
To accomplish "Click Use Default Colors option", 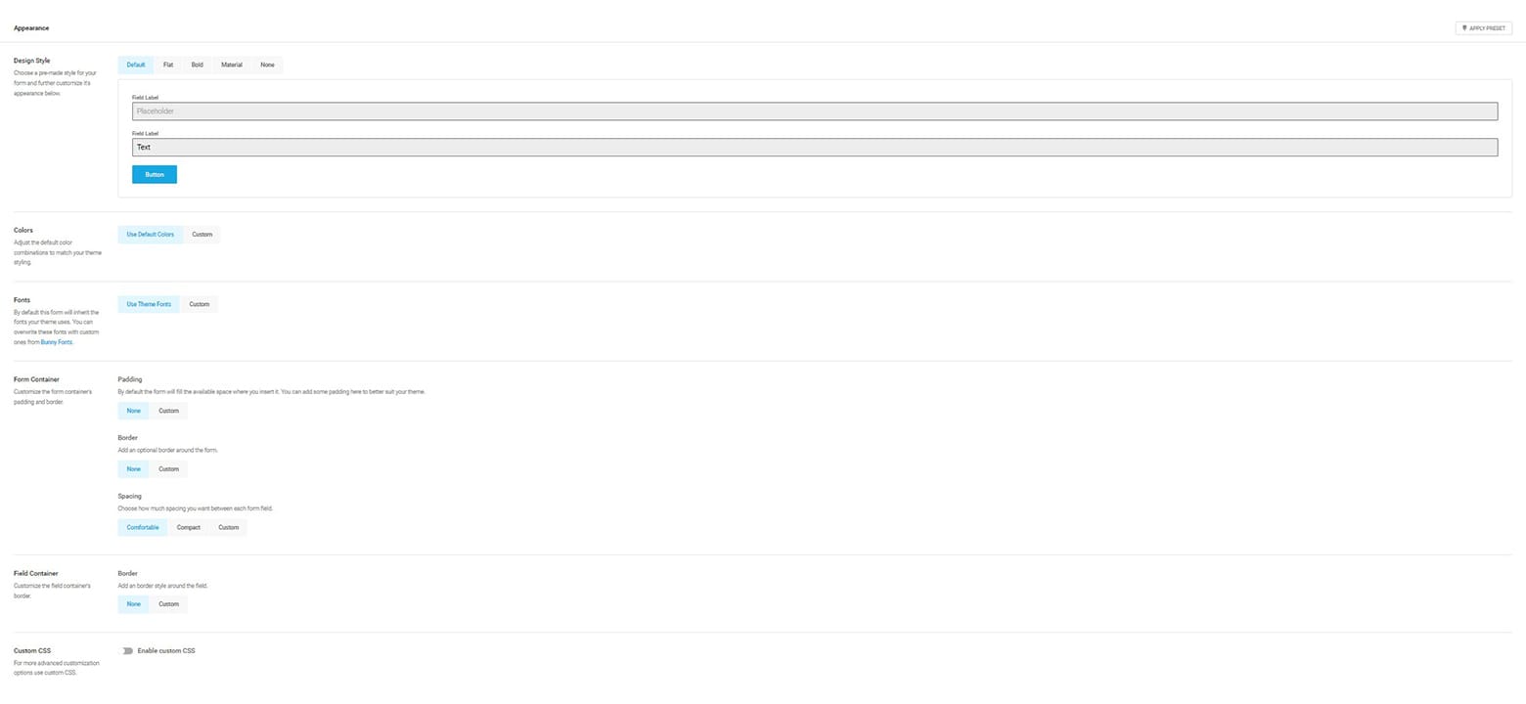I will [x=150, y=234].
